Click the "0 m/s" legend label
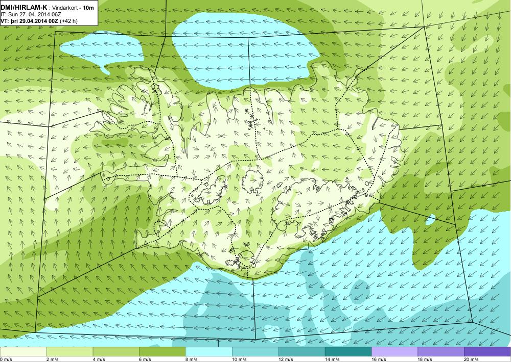 click(6, 359)
